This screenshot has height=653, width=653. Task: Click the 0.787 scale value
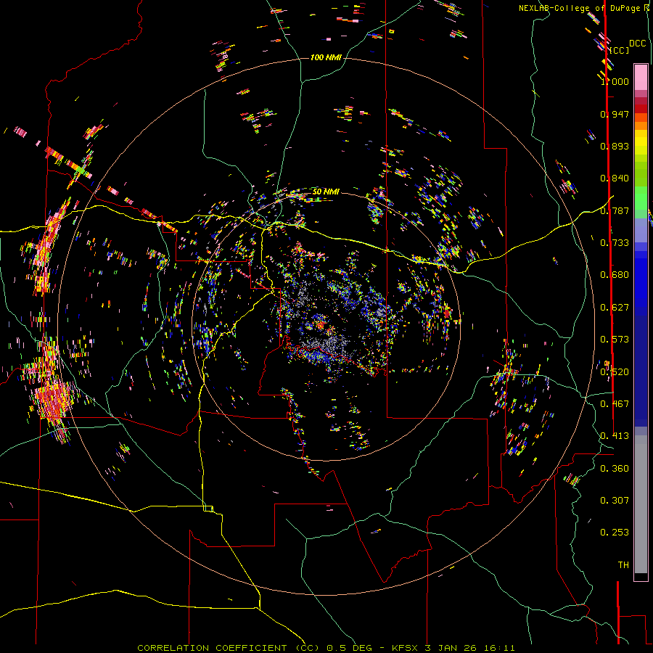pyautogui.click(x=615, y=210)
